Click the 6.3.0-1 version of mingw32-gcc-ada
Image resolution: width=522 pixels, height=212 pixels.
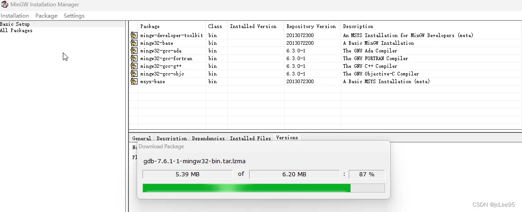296,51
